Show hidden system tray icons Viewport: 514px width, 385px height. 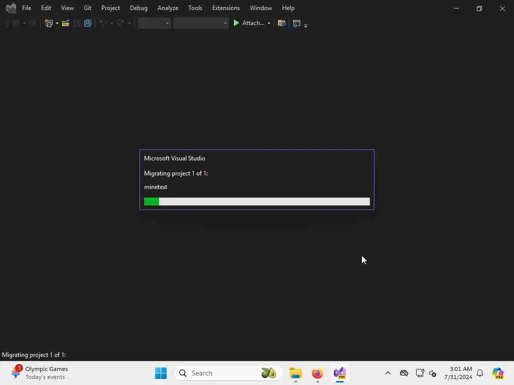tap(388, 373)
